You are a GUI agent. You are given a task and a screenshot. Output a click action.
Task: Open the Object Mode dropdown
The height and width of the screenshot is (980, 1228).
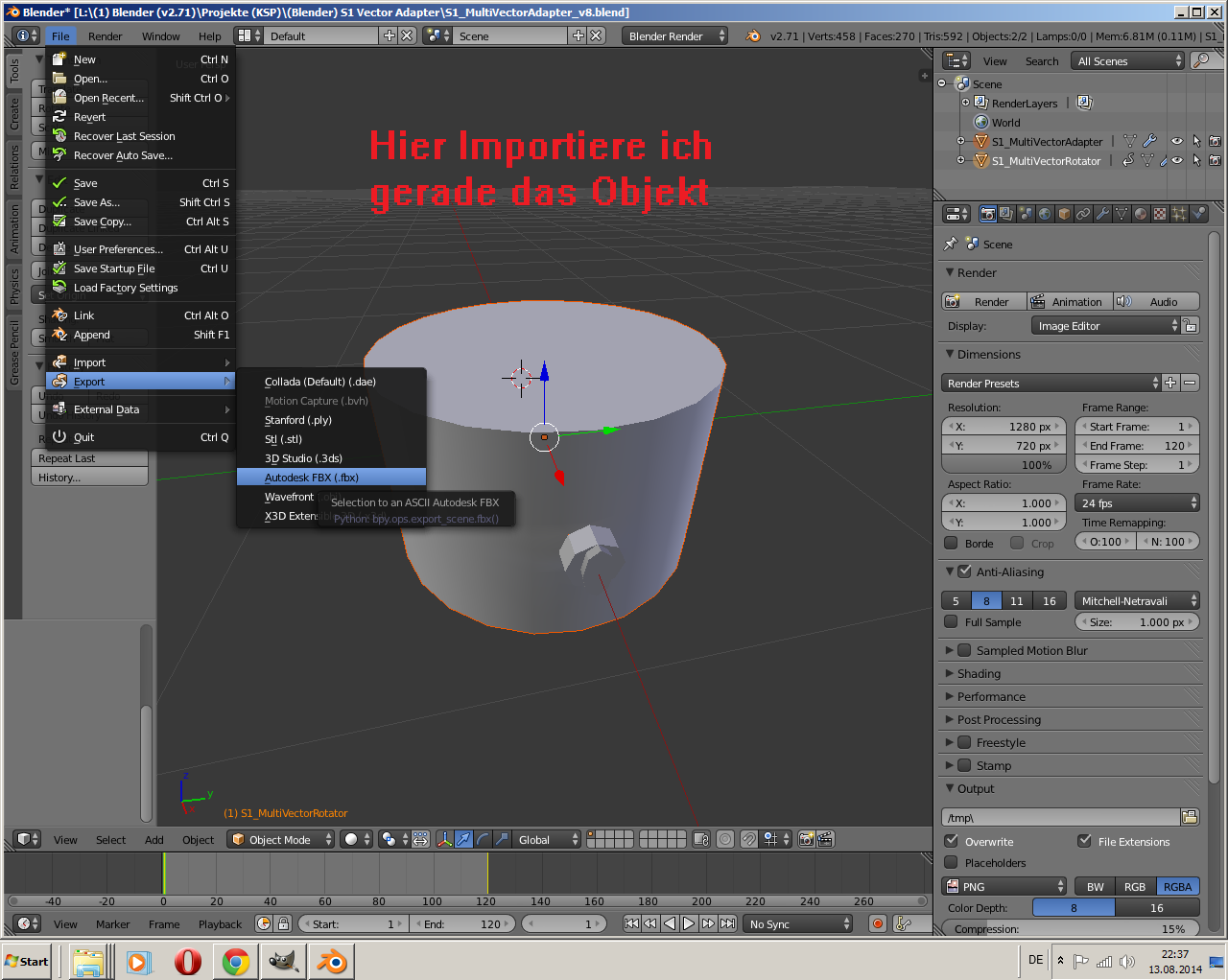tap(280, 839)
